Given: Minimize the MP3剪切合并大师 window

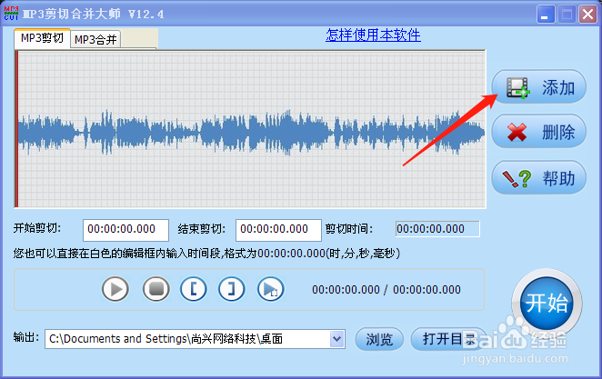Looking at the screenshot, I should [x=546, y=15].
